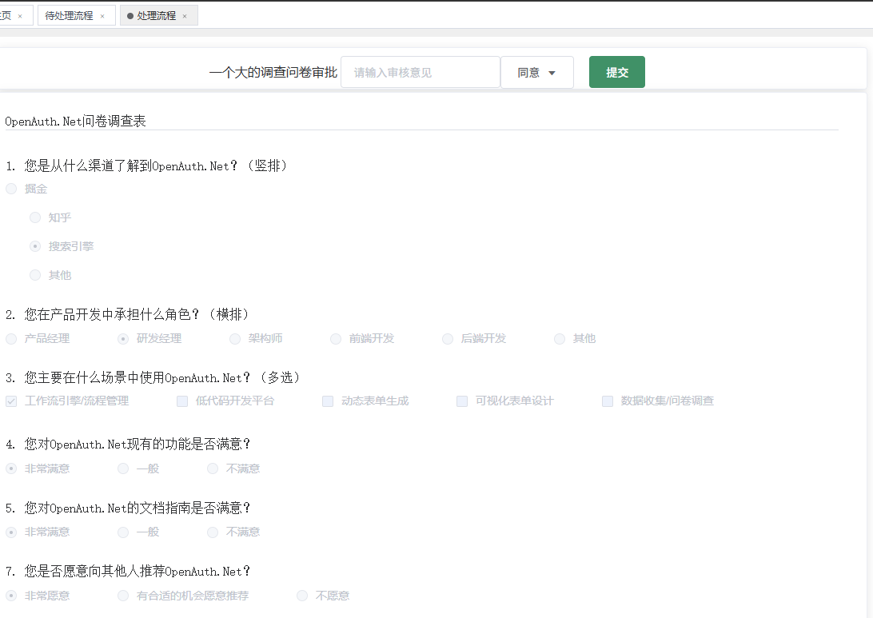Choose 研发经理 role radio button
873x618 pixels.
pos(123,338)
